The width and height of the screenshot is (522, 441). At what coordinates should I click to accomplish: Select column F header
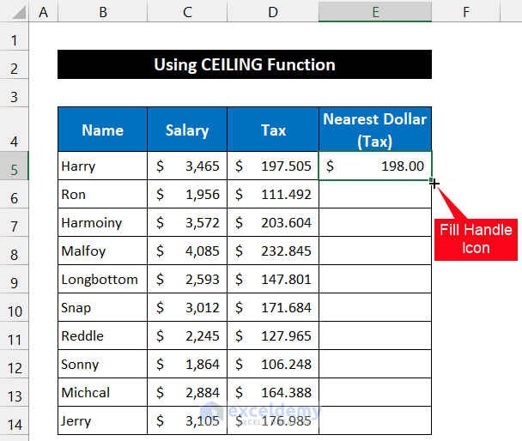[x=466, y=12]
